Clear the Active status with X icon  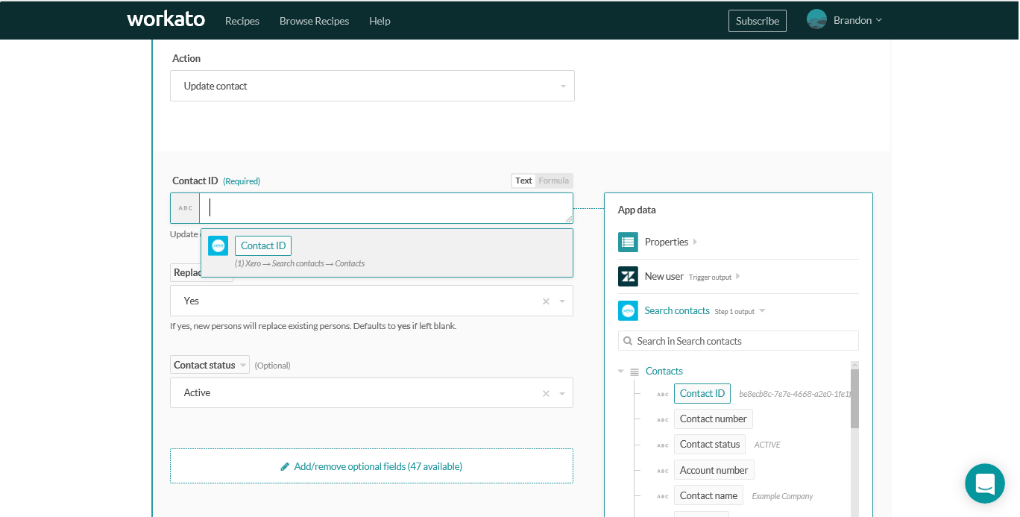[x=546, y=393]
